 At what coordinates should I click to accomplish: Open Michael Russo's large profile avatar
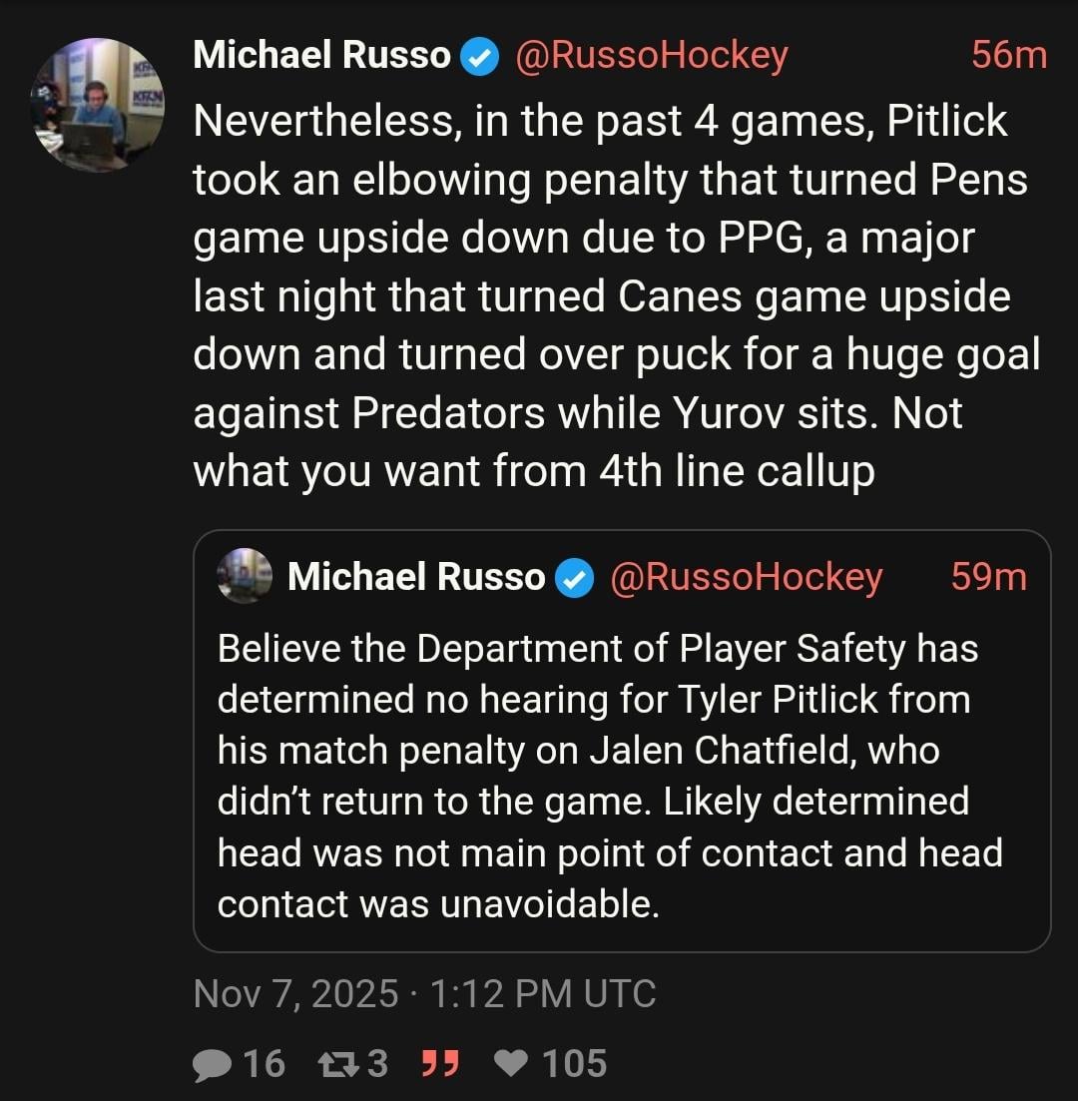(x=99, y=106)
